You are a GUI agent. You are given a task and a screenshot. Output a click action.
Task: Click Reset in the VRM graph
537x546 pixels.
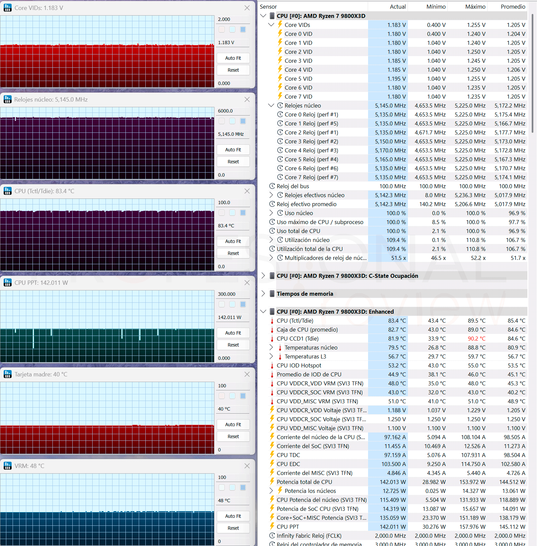[233, 528]
